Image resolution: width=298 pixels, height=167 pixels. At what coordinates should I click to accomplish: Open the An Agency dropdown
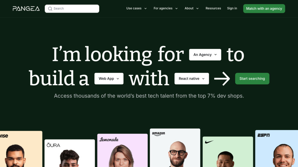tap(205, 55)
